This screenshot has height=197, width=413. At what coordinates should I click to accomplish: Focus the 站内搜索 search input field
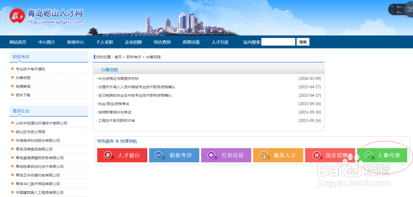coord(278,42)
